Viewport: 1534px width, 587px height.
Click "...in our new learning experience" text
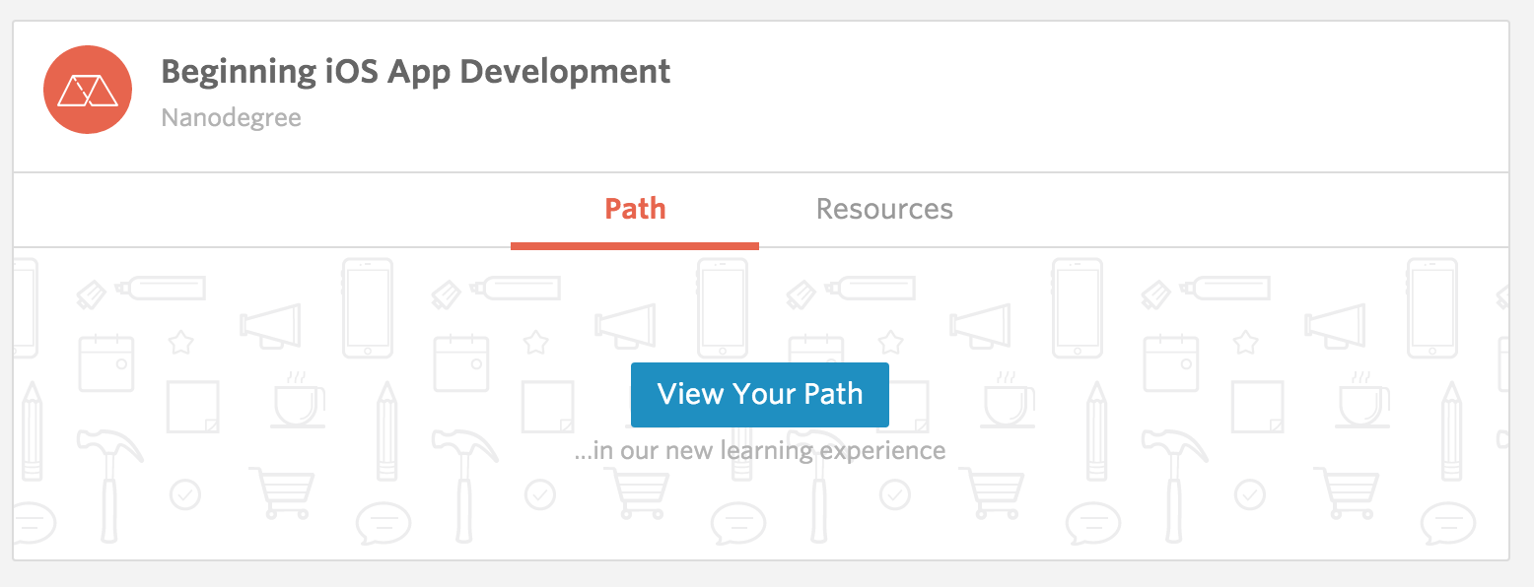(x=759, y=451)
